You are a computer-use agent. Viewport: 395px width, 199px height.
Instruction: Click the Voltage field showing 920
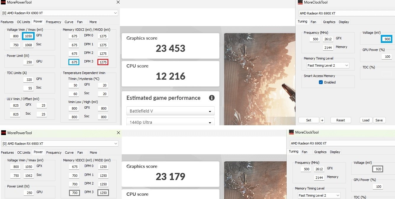(378, 169)
